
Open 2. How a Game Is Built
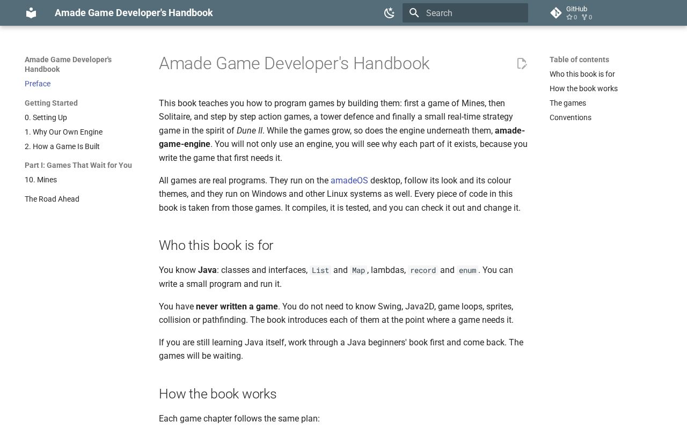pos(62,146)
